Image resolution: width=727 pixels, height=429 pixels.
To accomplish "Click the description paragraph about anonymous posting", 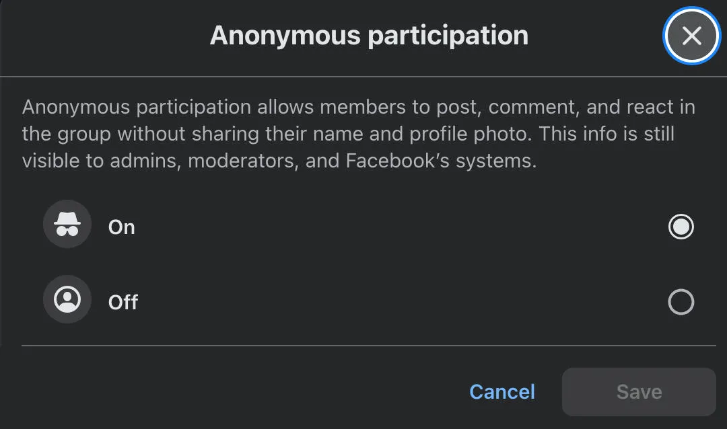I will click(x=358, y=134).
